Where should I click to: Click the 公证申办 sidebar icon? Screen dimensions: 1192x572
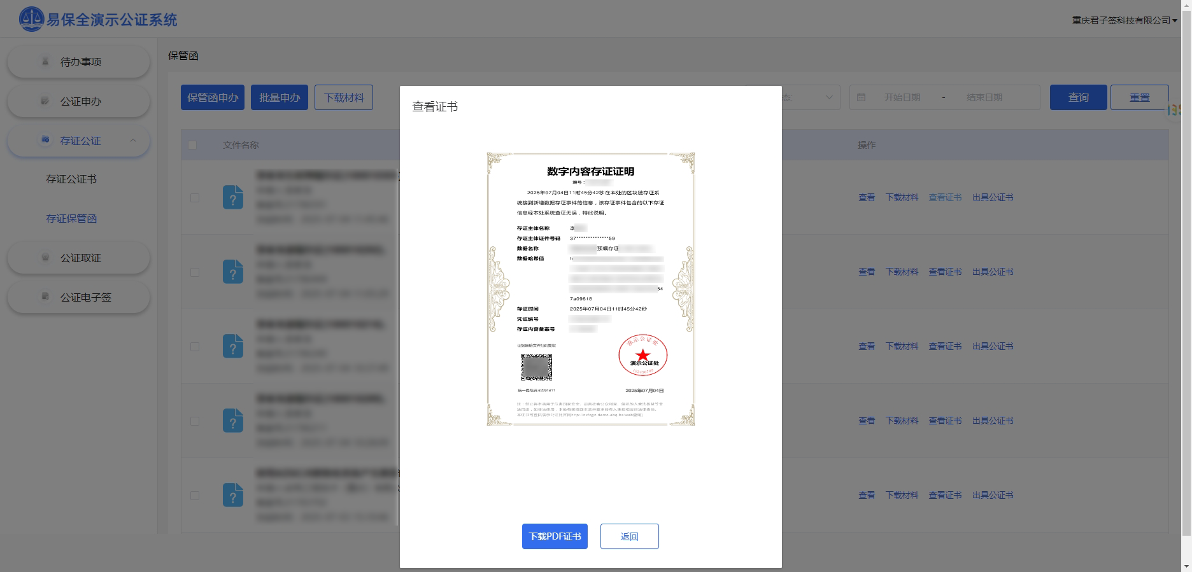pos(45,101)
